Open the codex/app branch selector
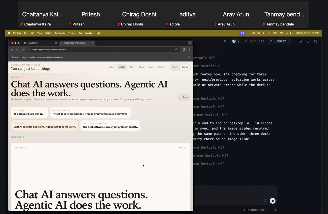Image resolution: width=328 pixels, height=214 pixels. (x=255, y=210)
